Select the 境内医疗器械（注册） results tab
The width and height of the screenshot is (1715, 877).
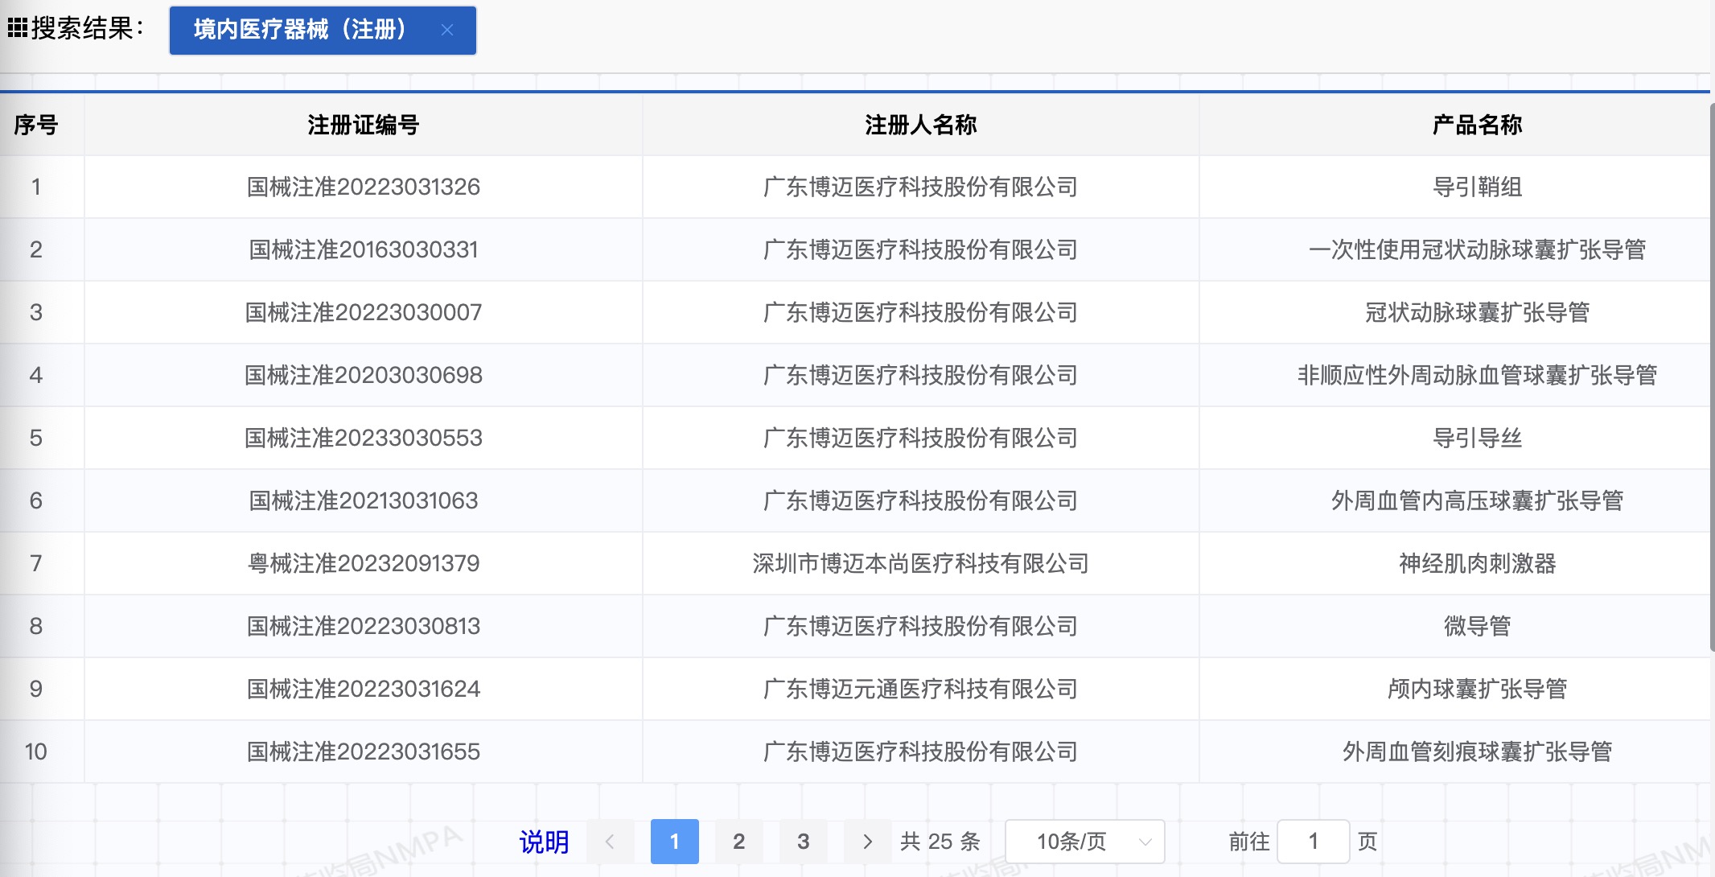300,30
